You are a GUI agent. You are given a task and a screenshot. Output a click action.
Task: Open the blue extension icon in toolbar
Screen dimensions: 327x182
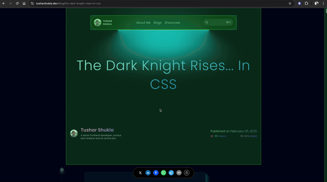pyautogui.click(x=300, y=4)
